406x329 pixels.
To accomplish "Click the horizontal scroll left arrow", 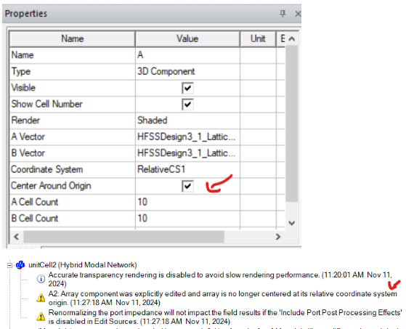I will click(16, 237).
